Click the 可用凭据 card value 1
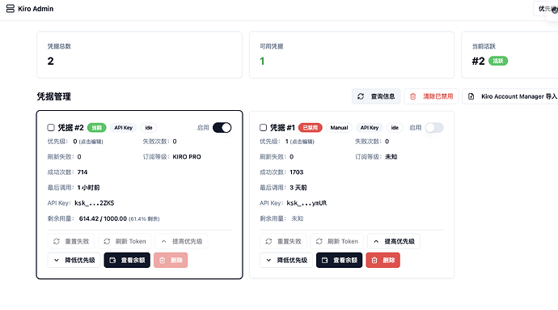The image size is (558, 310). point(262,62)
